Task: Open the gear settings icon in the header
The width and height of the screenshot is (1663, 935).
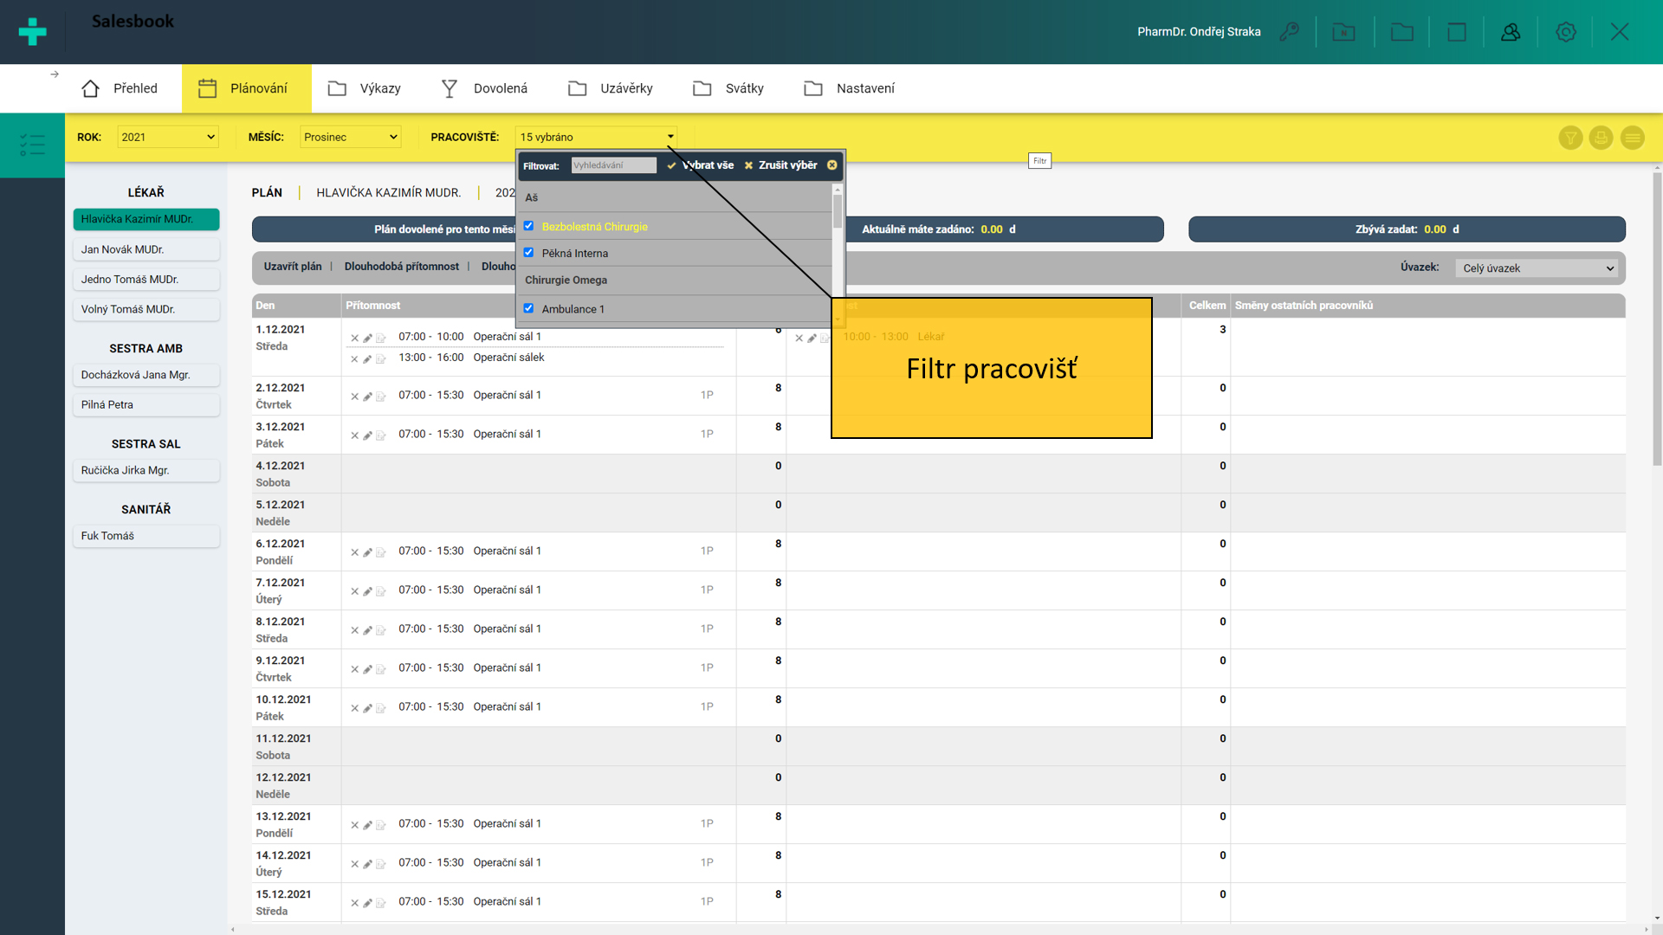Action: tap(1566, 32)
